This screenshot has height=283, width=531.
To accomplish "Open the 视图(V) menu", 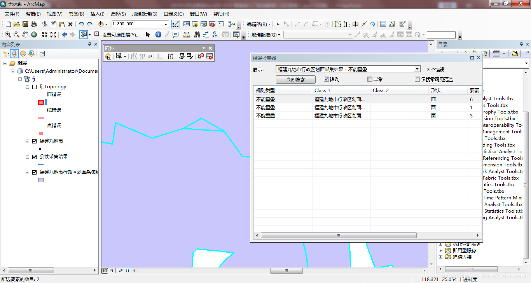I will tap(54, 14).
